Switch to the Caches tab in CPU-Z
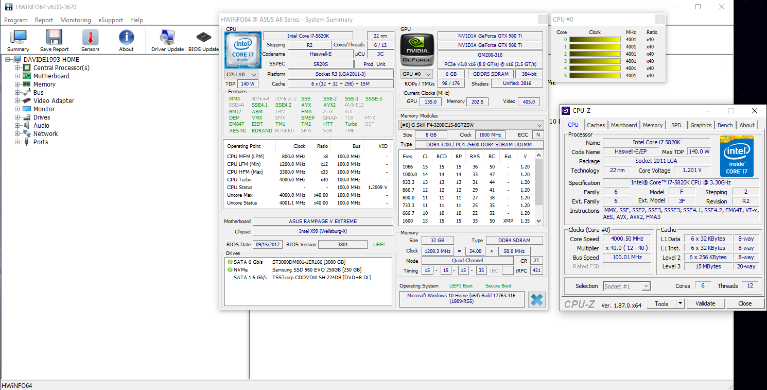Screen dimensions: 767x390 [x=596, y=125]
